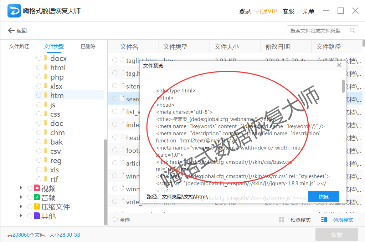Switch to 预览模式 view
This screenshot has height=242, width=365.
coord(300,220)
